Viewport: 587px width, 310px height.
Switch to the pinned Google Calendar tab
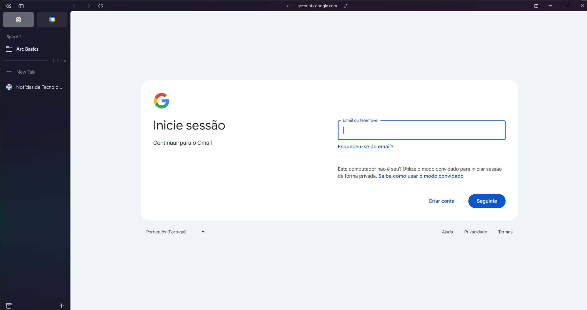click(x=52, y=20)
